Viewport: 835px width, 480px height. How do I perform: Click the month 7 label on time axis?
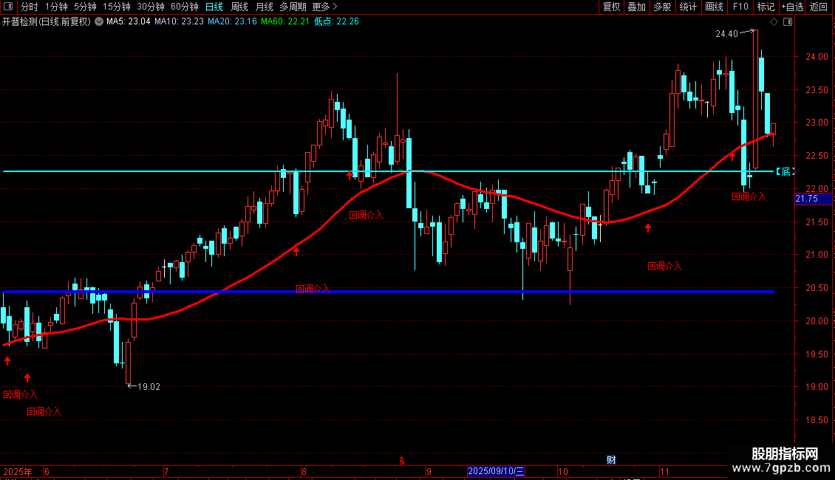(x=167, y=471)
